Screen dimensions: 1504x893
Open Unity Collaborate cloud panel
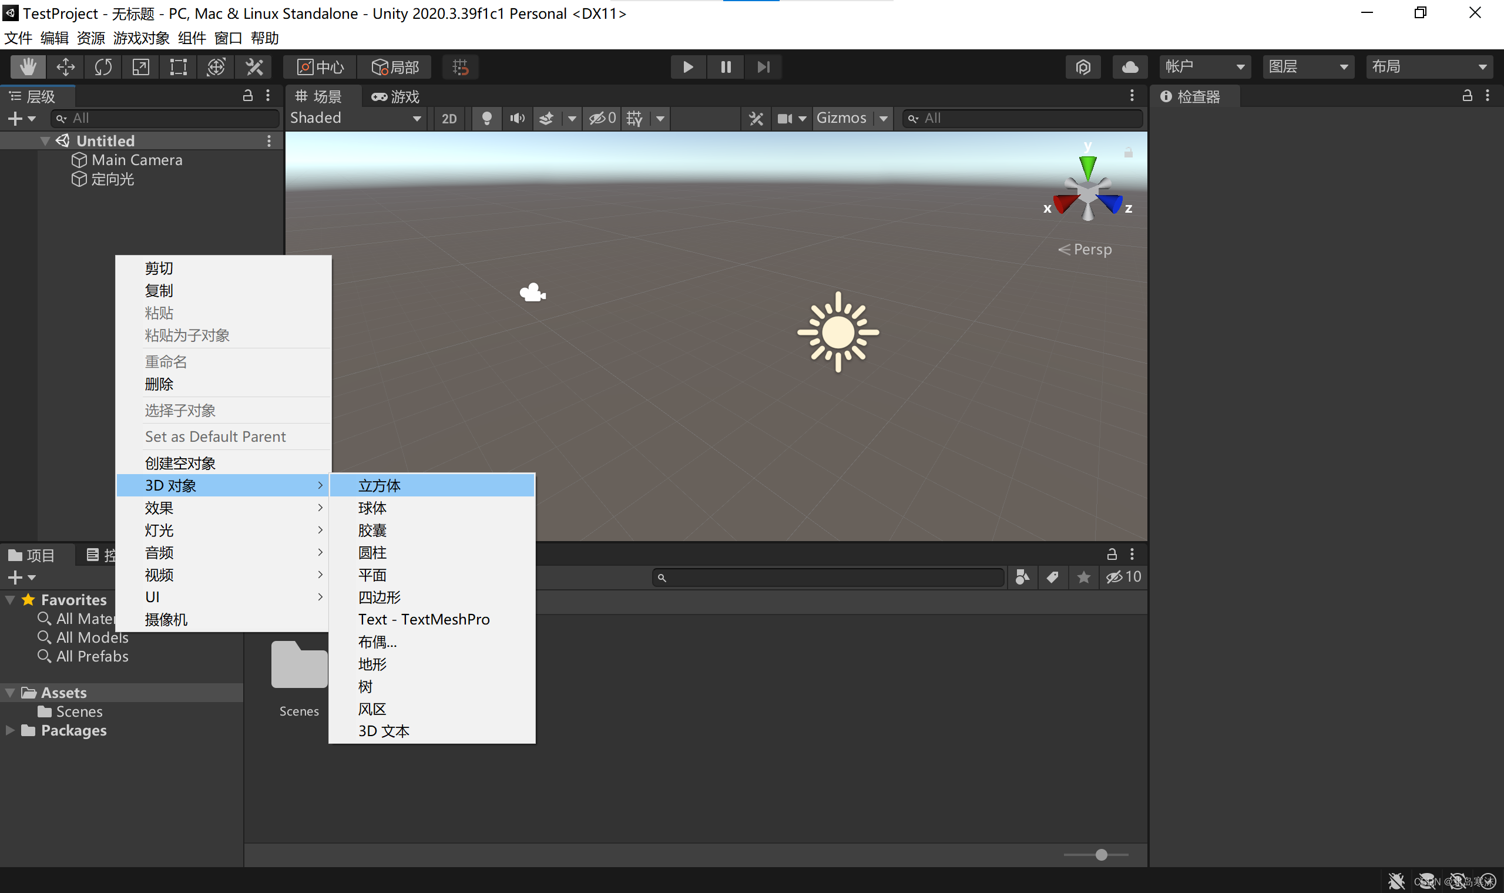[x=1130, y=67]
